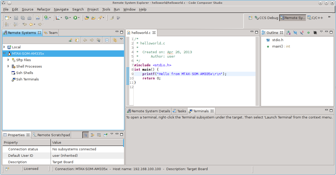Click the Property column header
The width and height of the screenshot is (336, 175).
(26, 142)
